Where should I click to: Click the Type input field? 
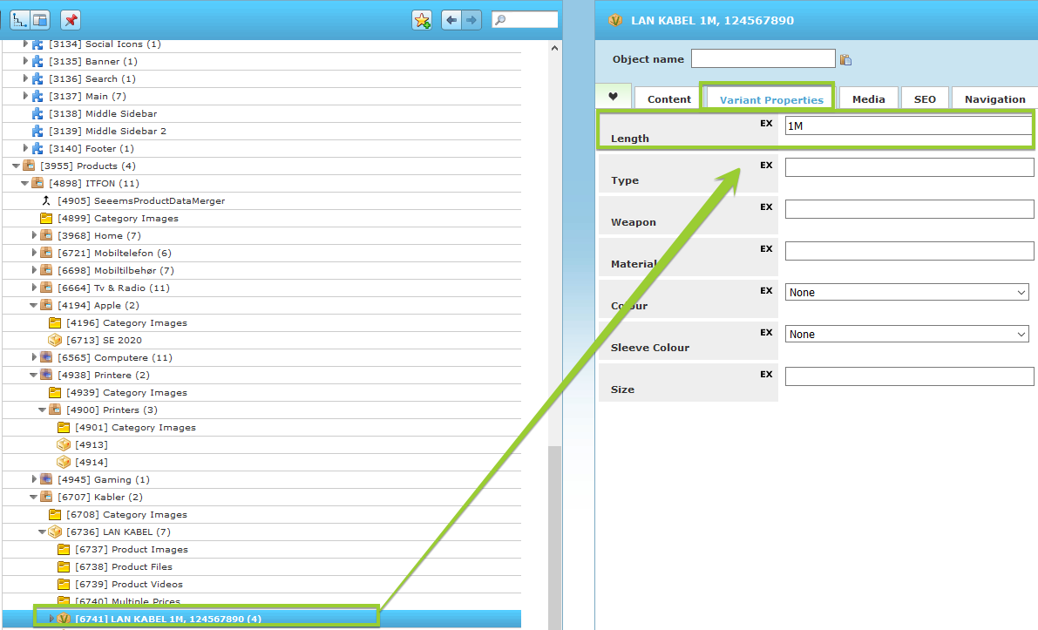click(x=910, y=167)
